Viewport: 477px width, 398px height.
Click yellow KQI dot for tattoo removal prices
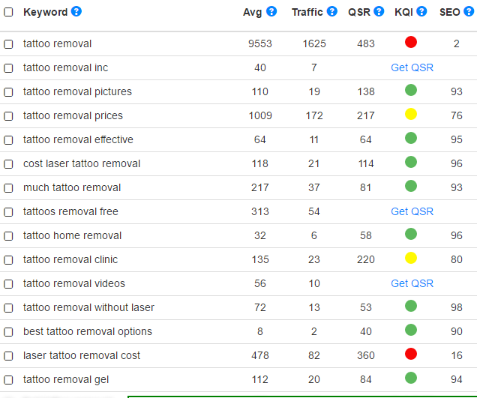point(411,114)
